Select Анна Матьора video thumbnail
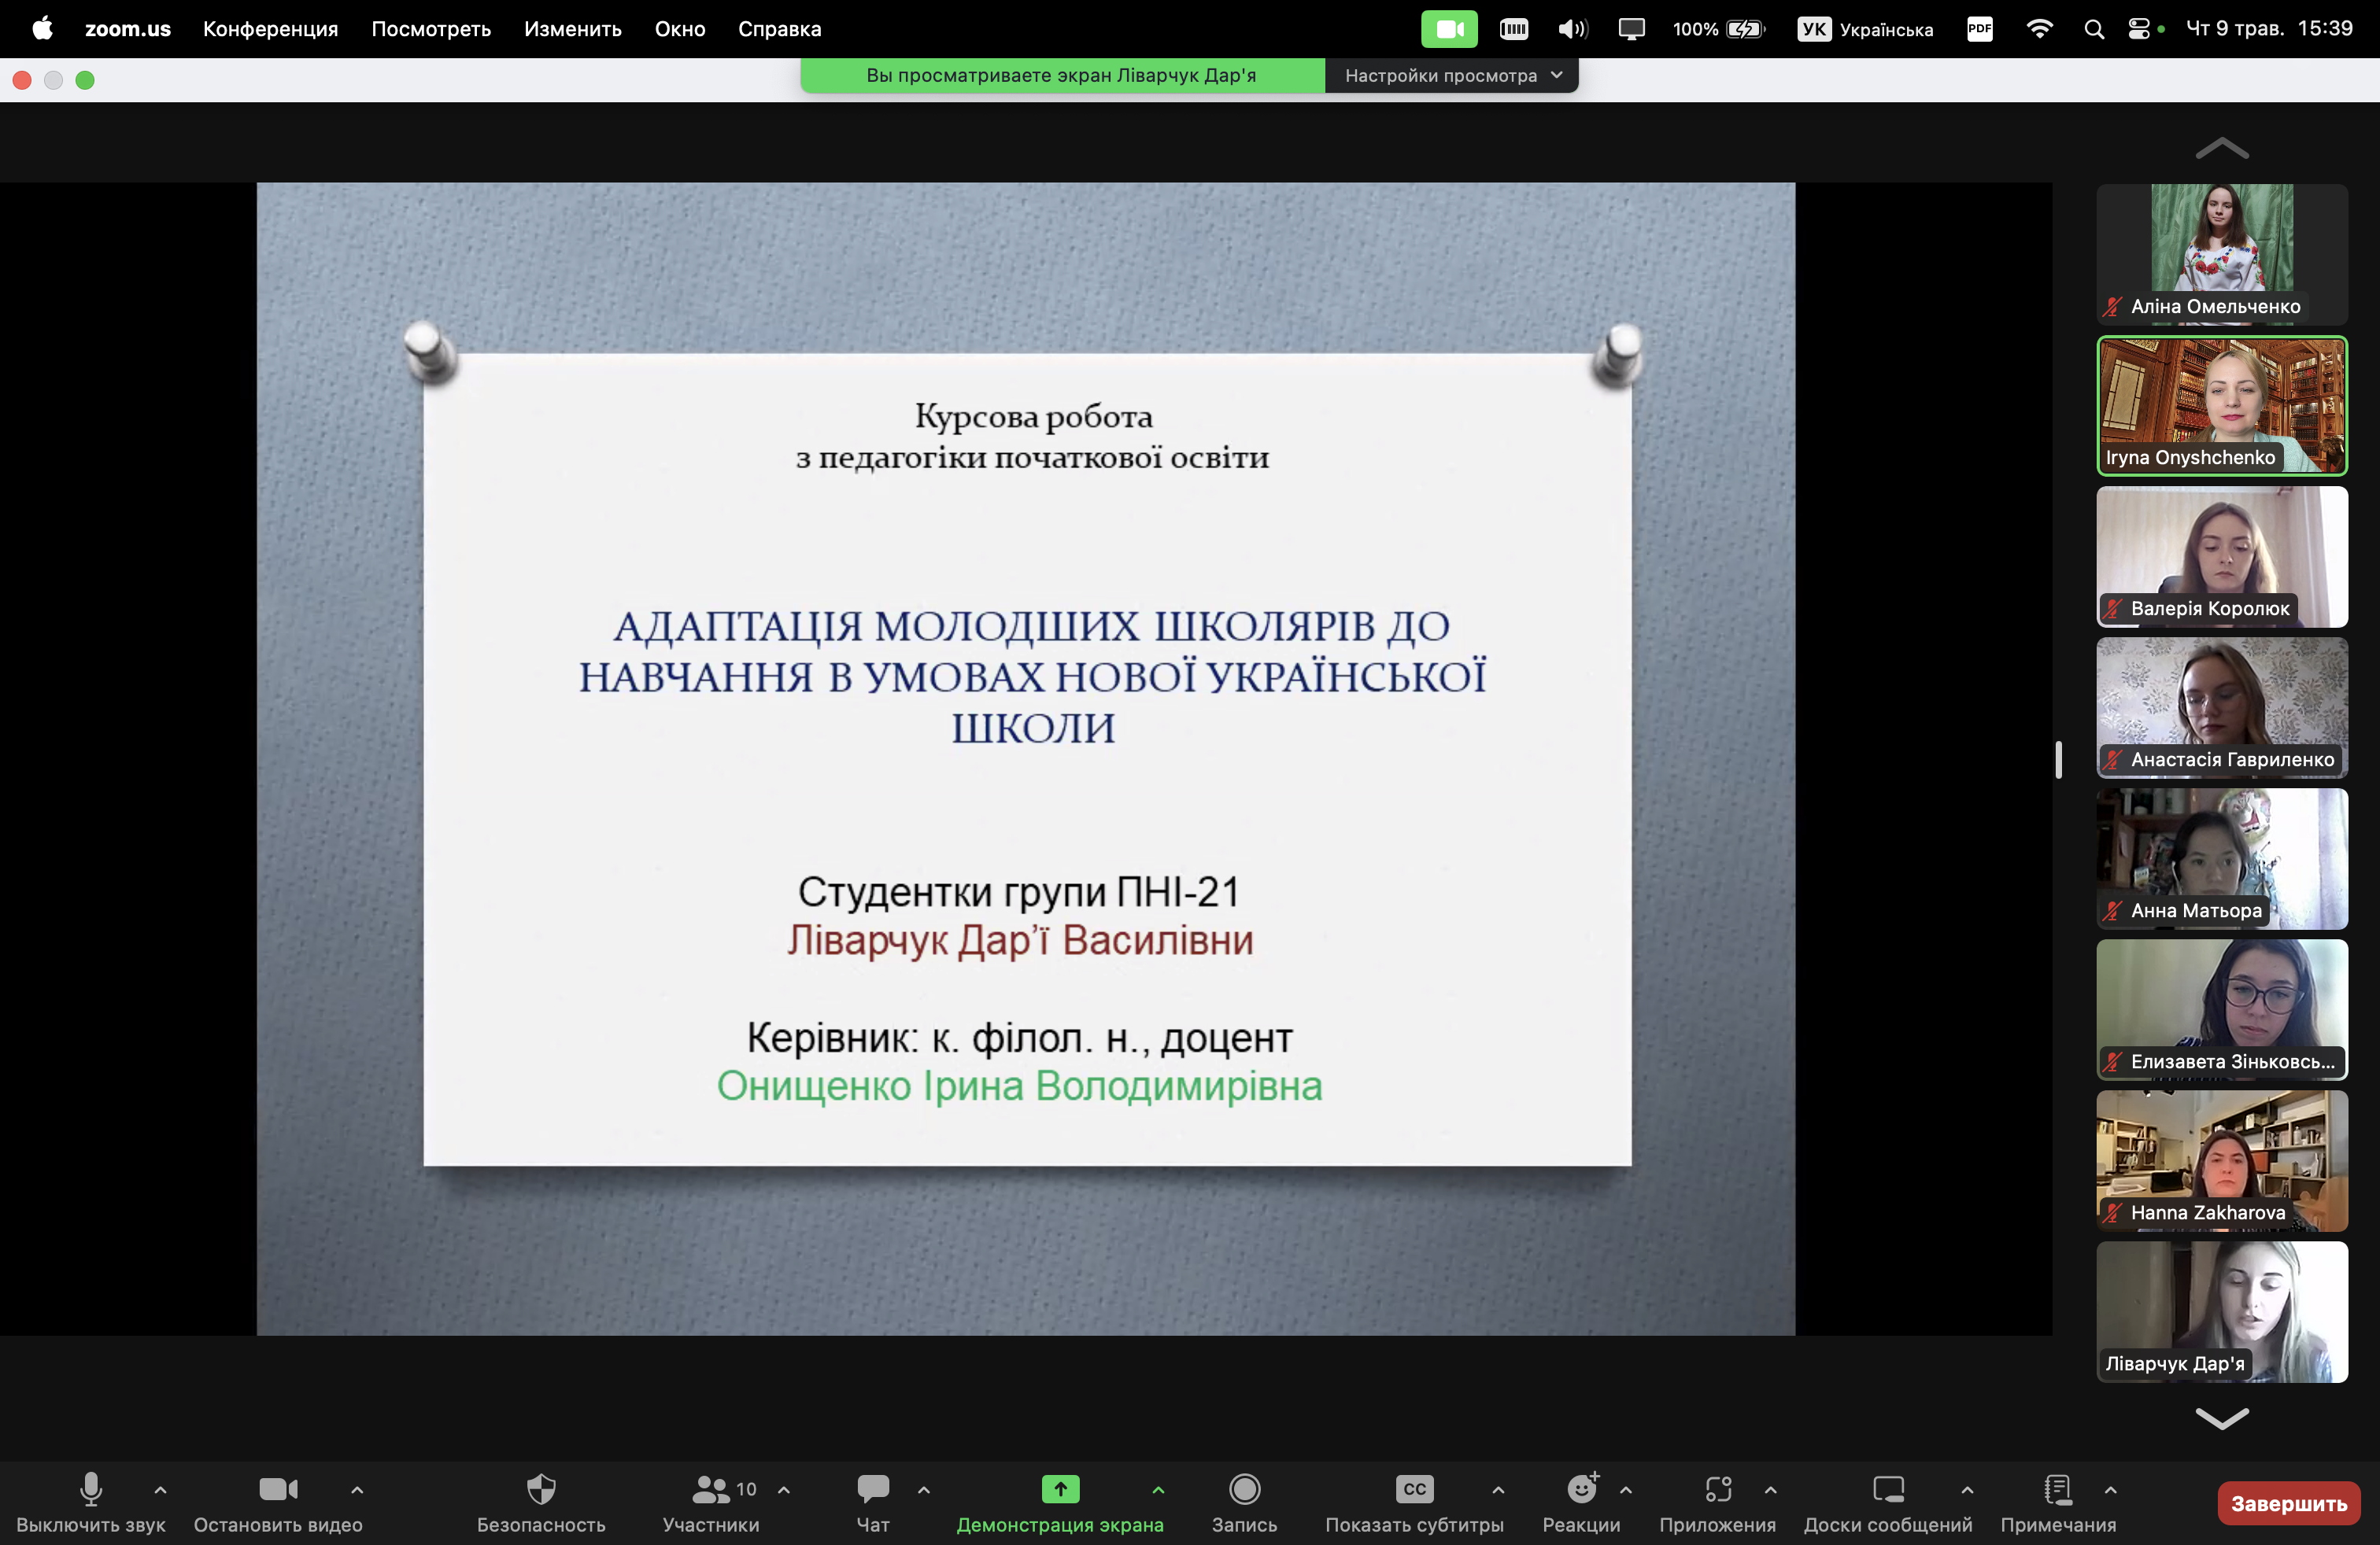The height and width of the screenshot is (1545, 2380). pyautogui.click(x=2222, y=858)
